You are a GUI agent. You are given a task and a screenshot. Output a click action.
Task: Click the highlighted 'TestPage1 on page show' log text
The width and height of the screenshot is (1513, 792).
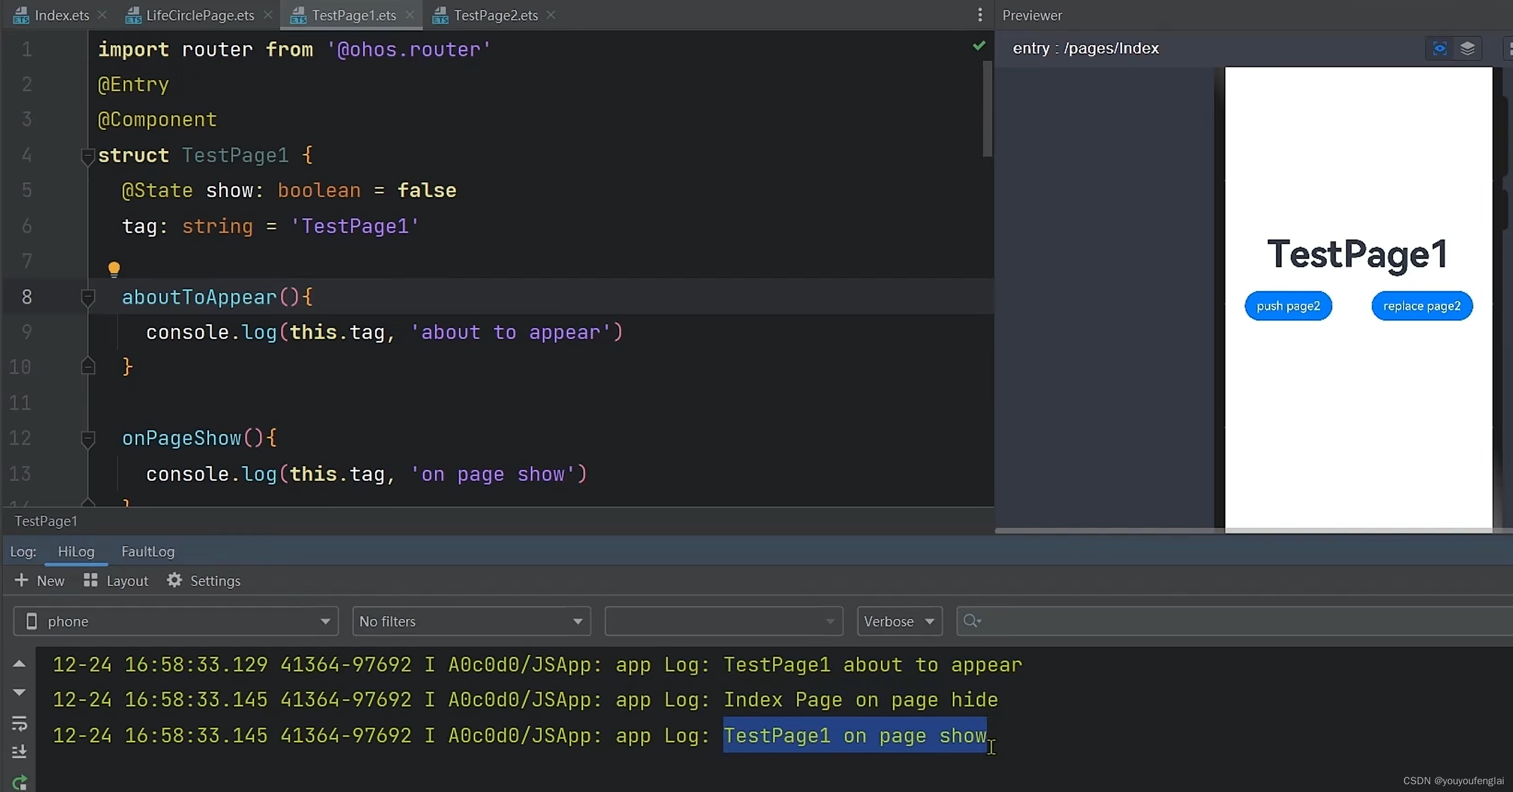[855, 735]
